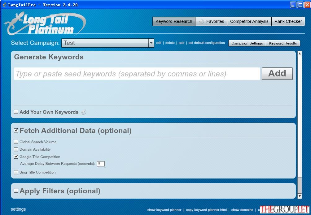Open the settings link at bottom left
The height and width of the screenshot is (215, 311).
pyautogui.click(x=18, y=209)
